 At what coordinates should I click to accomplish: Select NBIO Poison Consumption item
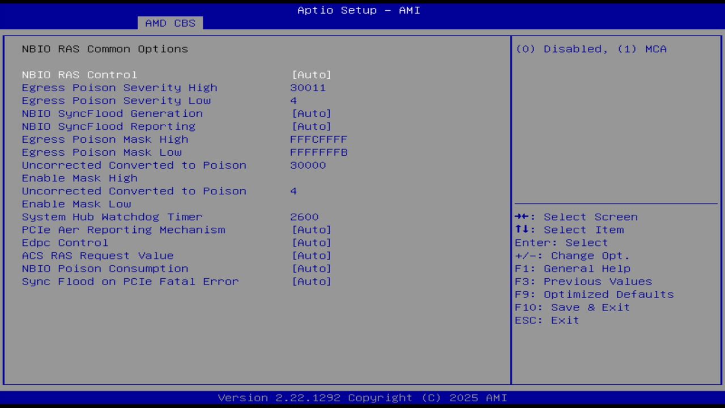click(x=105, y=269)
